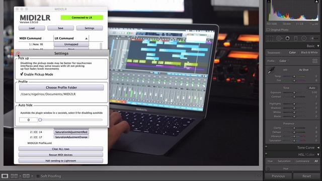This screenshot has height=181, width=322.
Task: Click the MIDI Command column header
Action: tap(30, 38)
